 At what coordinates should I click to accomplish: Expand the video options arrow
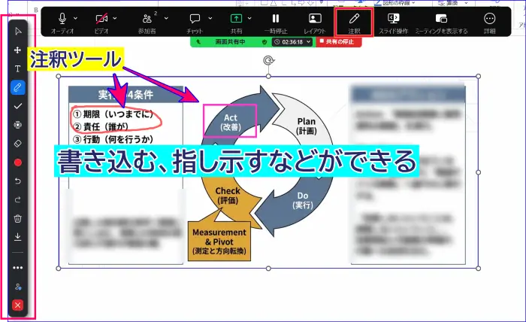pos(115,18)
